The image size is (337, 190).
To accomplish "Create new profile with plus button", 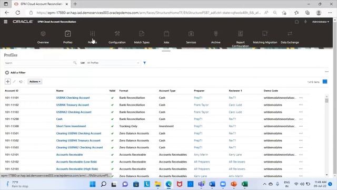I will point(8,81).
